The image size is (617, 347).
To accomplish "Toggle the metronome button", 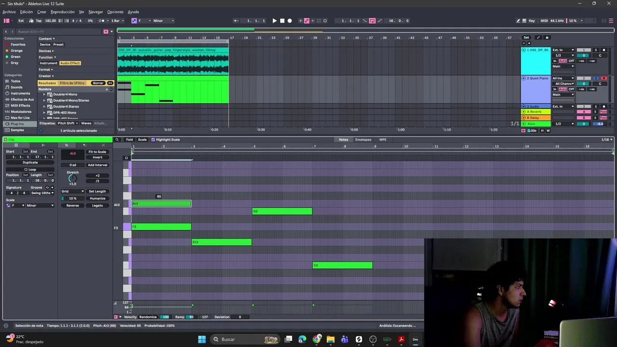I will 102,21.
